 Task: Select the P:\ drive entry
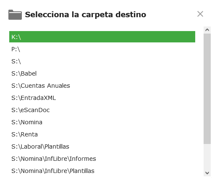[102, 49]
